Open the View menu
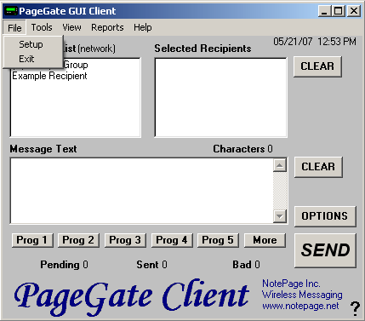Screen dimensions: 365x321 click(71, 27)
